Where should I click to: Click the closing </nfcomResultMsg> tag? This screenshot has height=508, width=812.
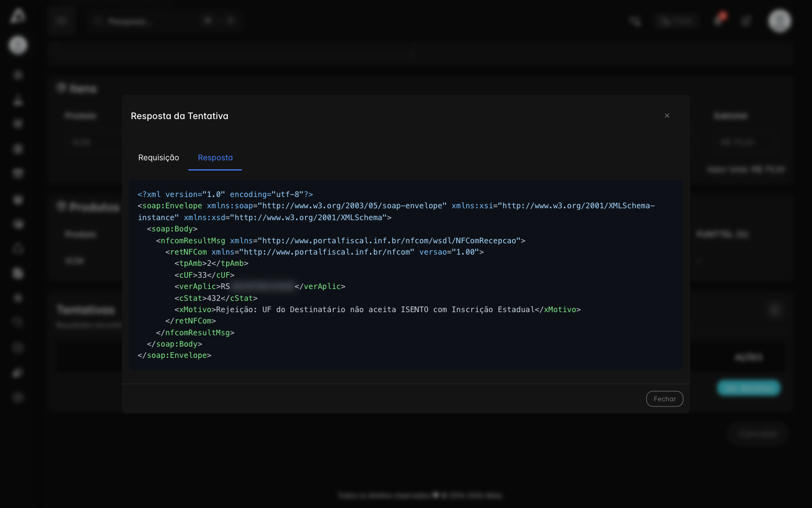pos(195,332)
